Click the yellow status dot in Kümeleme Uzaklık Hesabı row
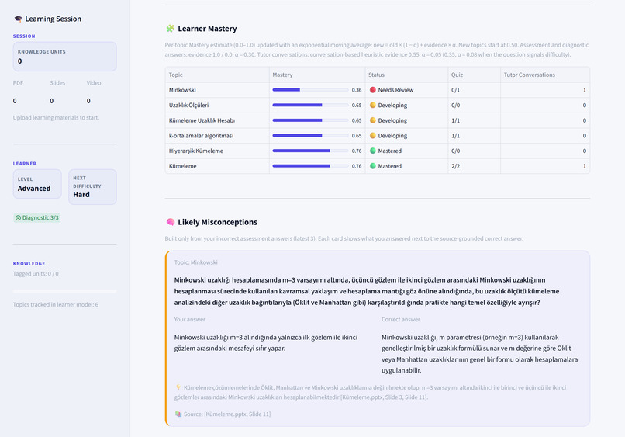 [x=373, y=120]
